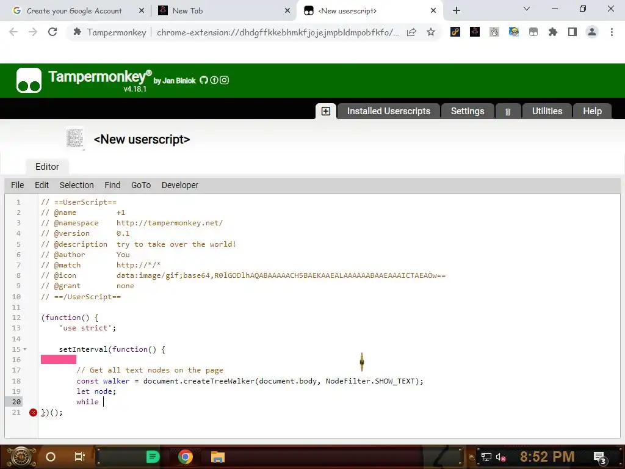Click the red error marker on line 21
This screenshot has height=469, width=625.
click(33, 412)
